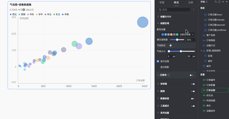Toggle the 西北 legend series in the chart

click(13, 14)
